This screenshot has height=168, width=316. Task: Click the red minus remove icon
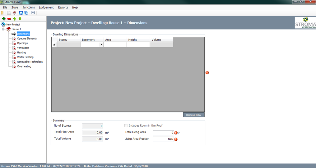tap(9, 19)
